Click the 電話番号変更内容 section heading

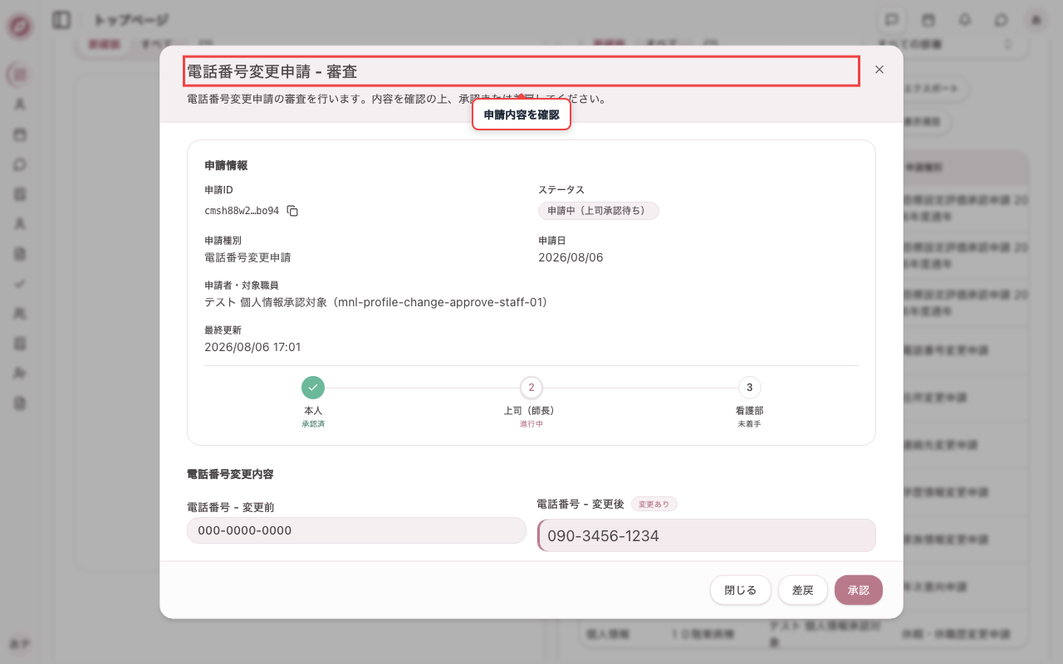230,475
